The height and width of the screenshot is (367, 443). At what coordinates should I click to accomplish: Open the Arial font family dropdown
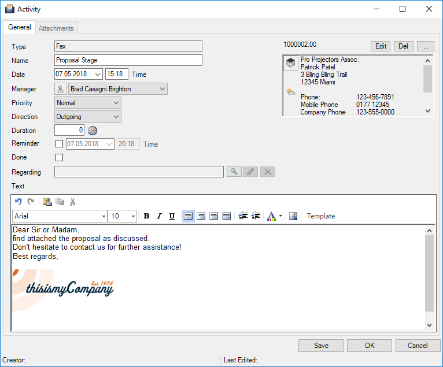coord(104,216)
